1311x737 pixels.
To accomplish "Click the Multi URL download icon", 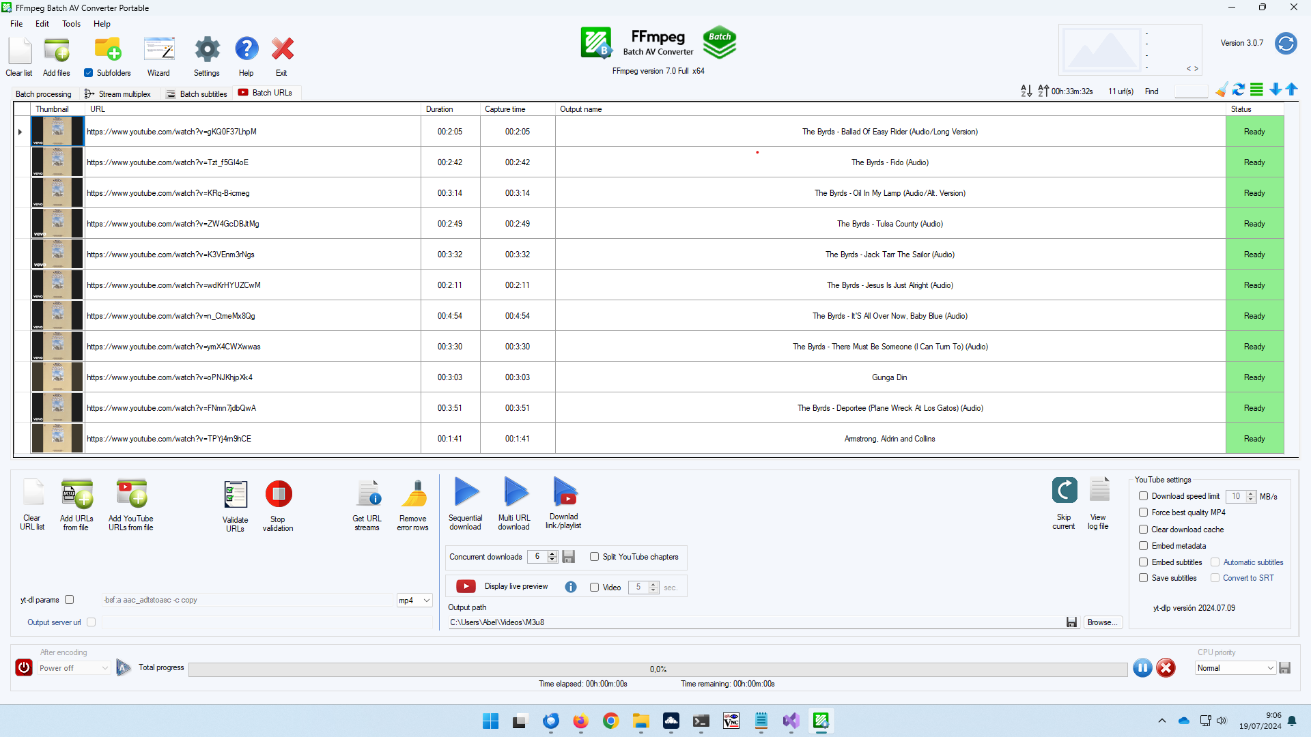I will [514, 493].
